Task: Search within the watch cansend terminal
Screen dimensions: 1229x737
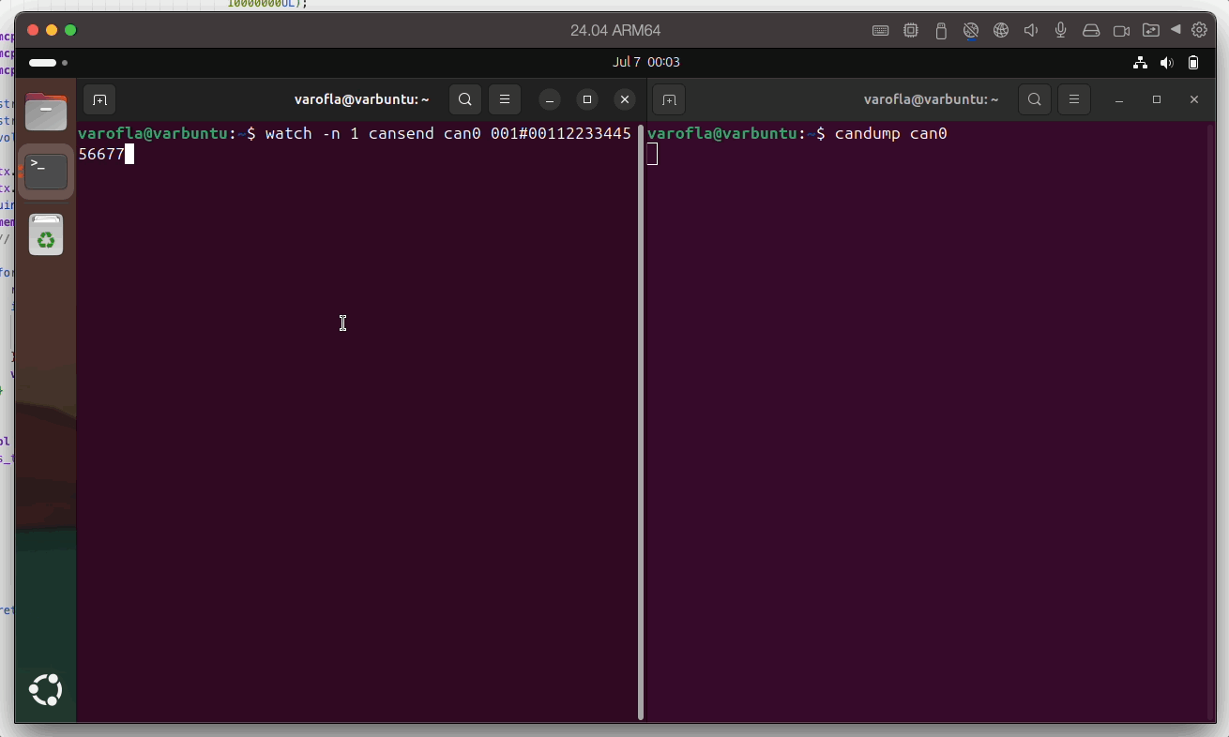Action: pyautogui.click(x=464, y=99)
